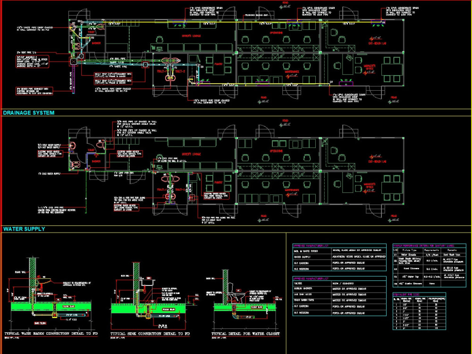Click the 4"ø SOIL PIPE annotation

[118, 59]
